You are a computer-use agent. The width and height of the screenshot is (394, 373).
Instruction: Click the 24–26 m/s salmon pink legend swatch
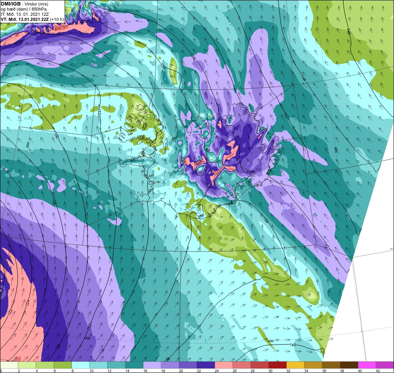point(224,365)
